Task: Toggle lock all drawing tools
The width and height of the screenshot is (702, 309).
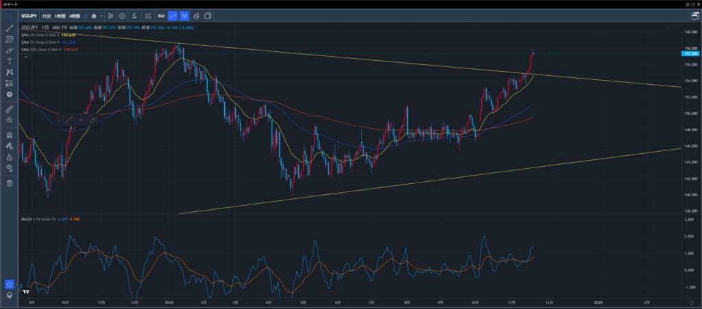Action: click(x=10, y=157)
